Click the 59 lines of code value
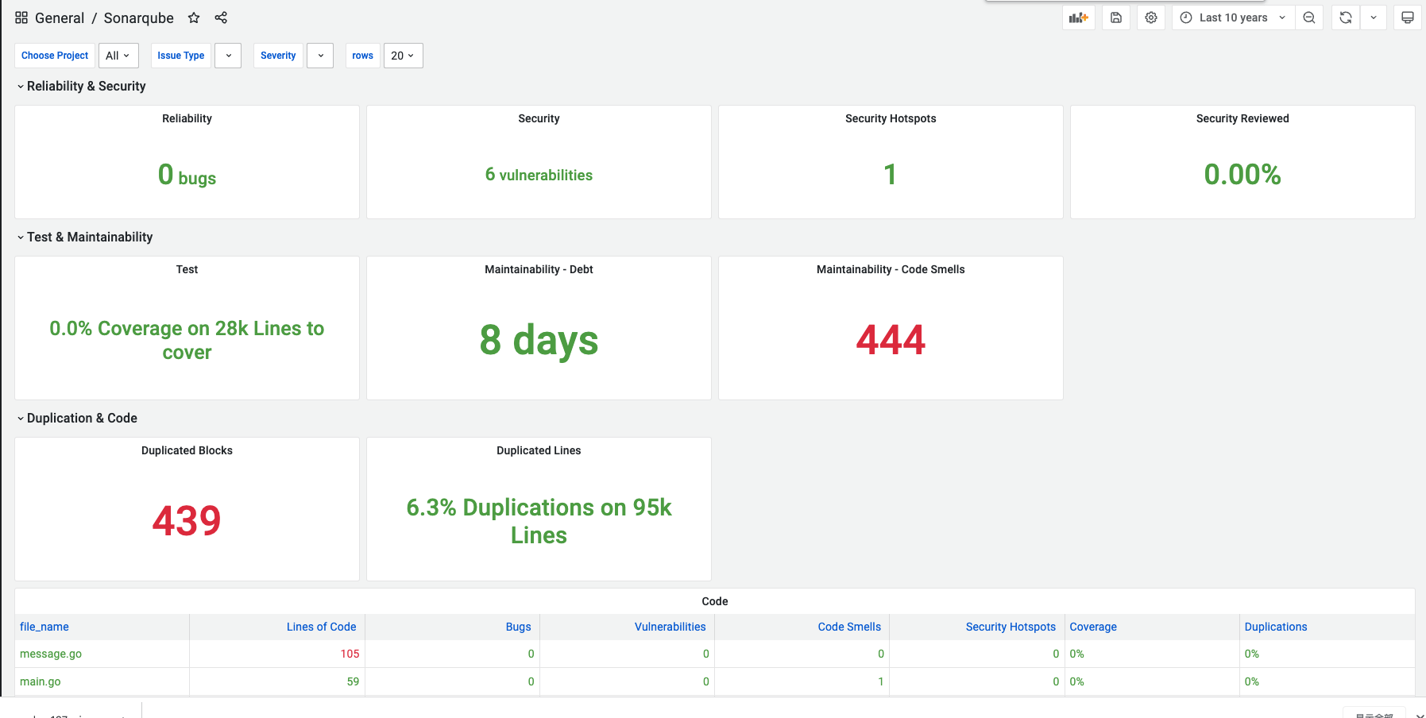Screen dimensions: 1426x718 (353, 681)
